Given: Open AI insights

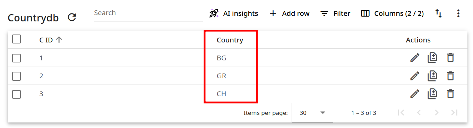Looking at the screenshot, I should tap(234, 13).
